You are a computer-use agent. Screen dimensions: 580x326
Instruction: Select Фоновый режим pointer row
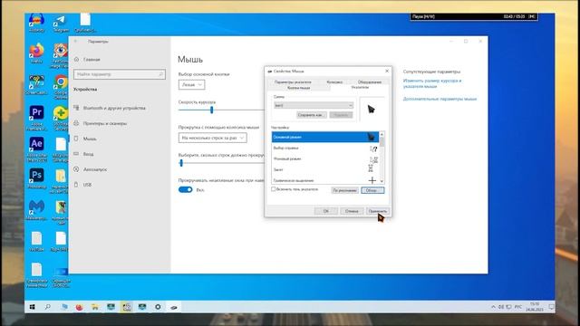click(325, 158)
